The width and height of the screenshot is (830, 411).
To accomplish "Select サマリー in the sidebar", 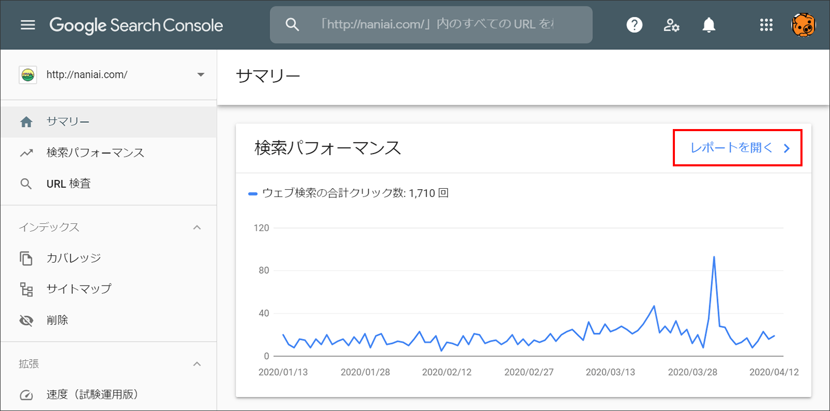I will point(68,122).
